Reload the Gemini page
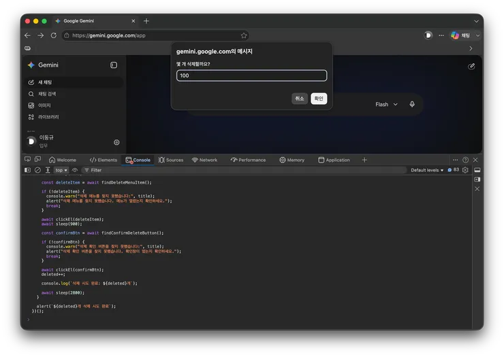 tap(54, 35)
